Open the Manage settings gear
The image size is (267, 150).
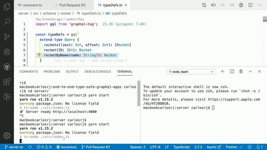[7, 135]
